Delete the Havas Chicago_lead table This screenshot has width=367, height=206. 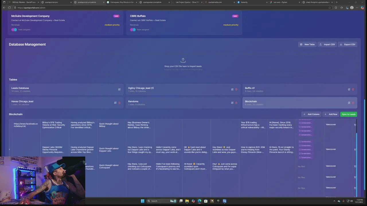[119, 103]
